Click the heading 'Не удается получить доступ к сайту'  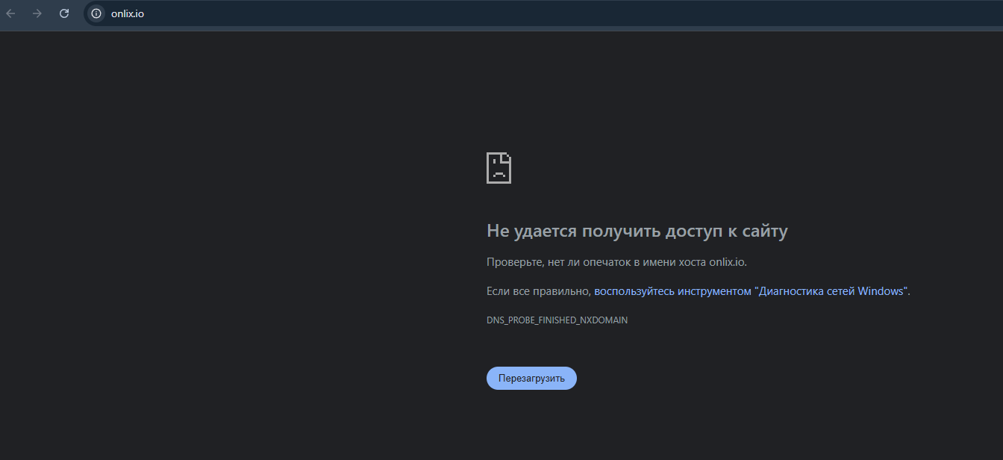click(637, 231)
